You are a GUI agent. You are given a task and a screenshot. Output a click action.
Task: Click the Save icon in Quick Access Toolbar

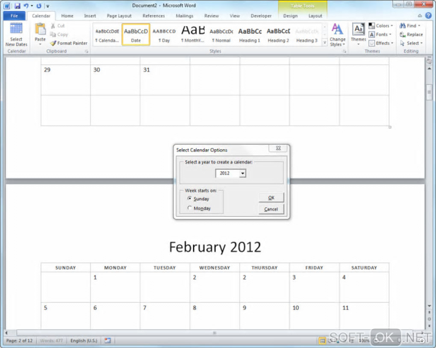click(17, 6)
